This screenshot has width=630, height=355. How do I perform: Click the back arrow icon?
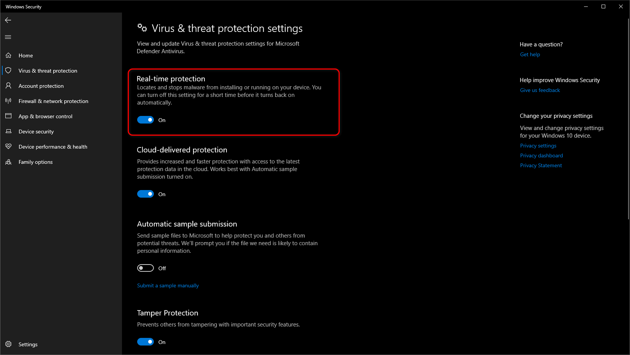tap(8, 20)
